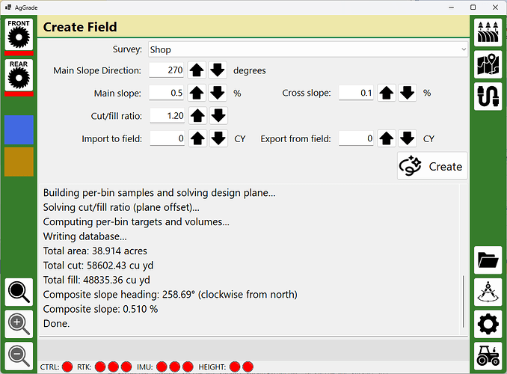
Task: Click the 'Solving cut/fill ratio (plane offset)...' line
Action: [x=121, y=207]
